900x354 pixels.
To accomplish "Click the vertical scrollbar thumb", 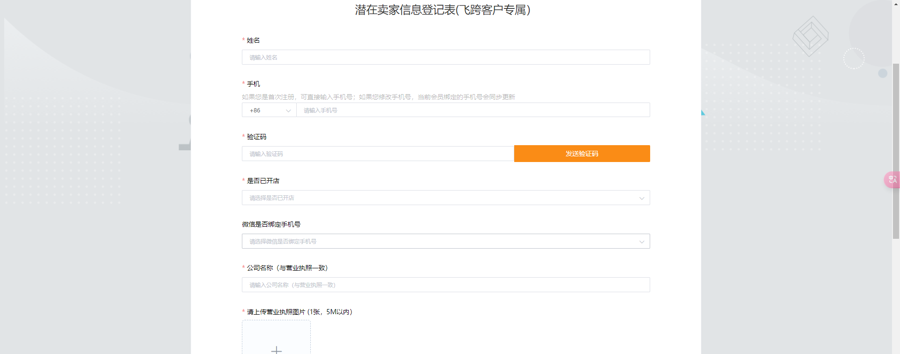I will tap(896, 150).
